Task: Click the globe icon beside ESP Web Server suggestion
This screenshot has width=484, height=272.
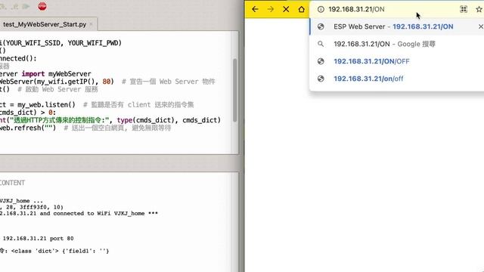Action: tap(321, 26)
